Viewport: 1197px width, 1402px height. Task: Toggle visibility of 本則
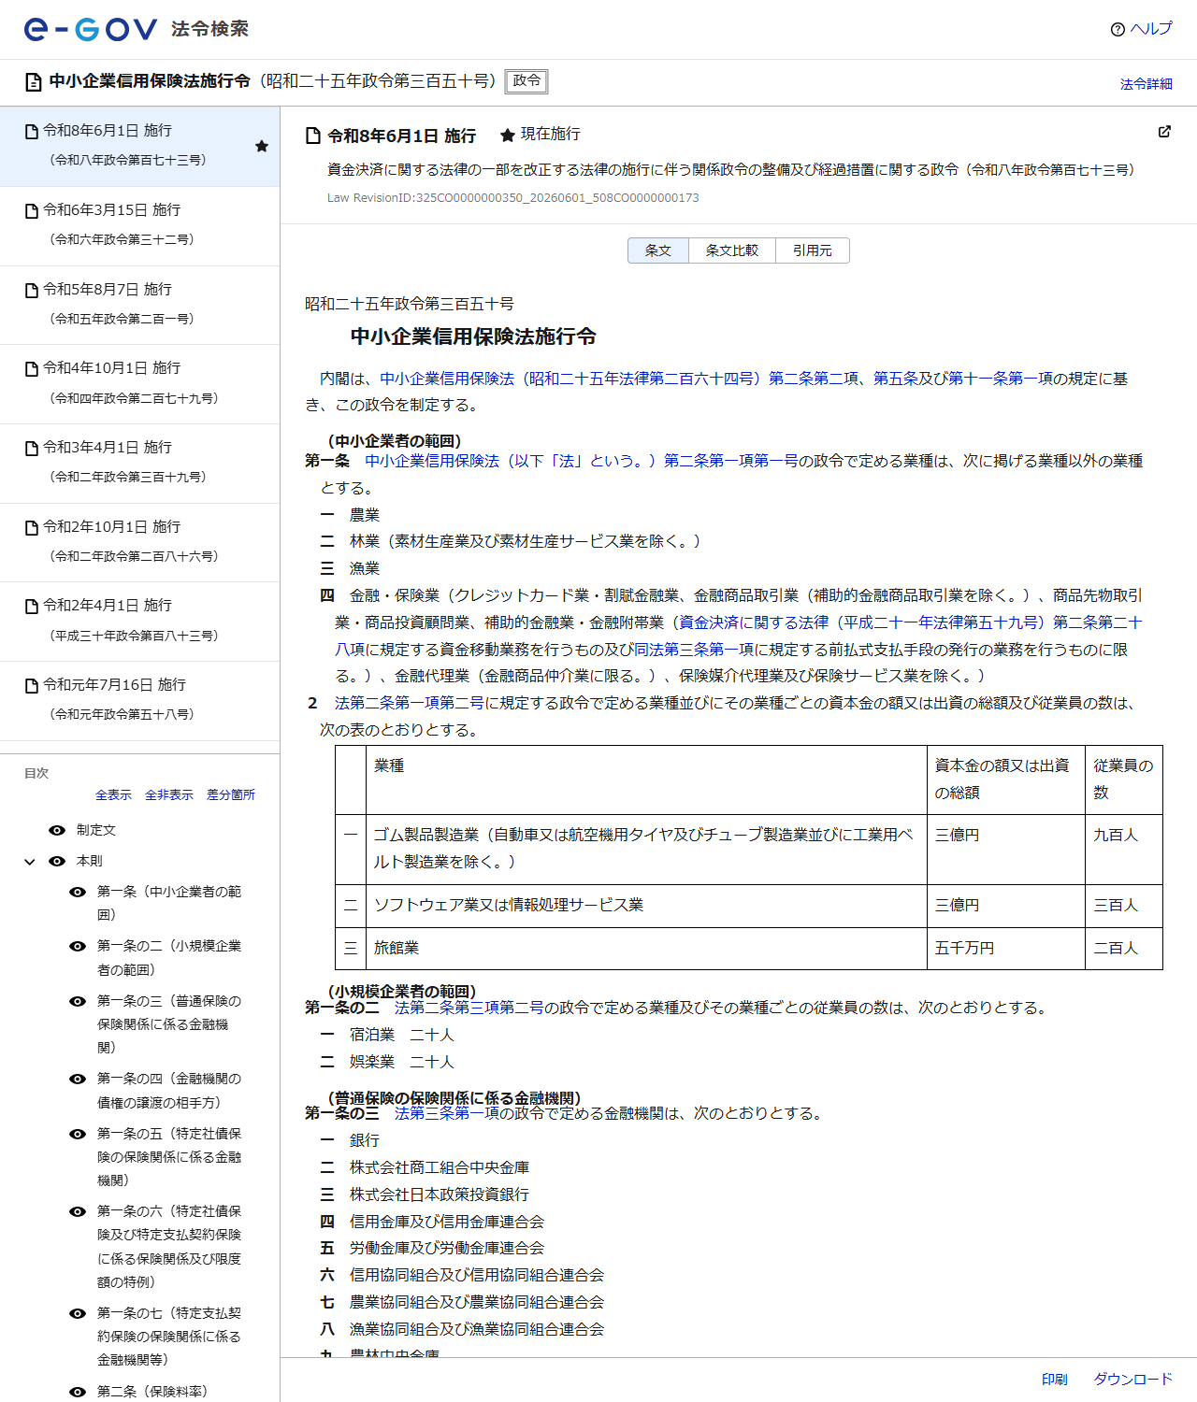click(x=57, y=861)
